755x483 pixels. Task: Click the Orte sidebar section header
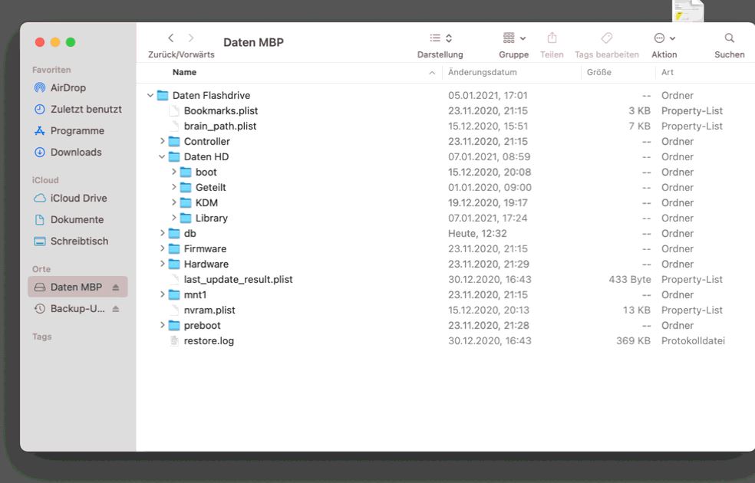(x=41, y=269)
